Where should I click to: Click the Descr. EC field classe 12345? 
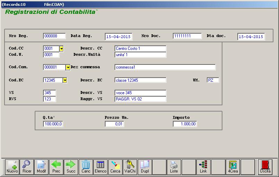coord(141,80)
